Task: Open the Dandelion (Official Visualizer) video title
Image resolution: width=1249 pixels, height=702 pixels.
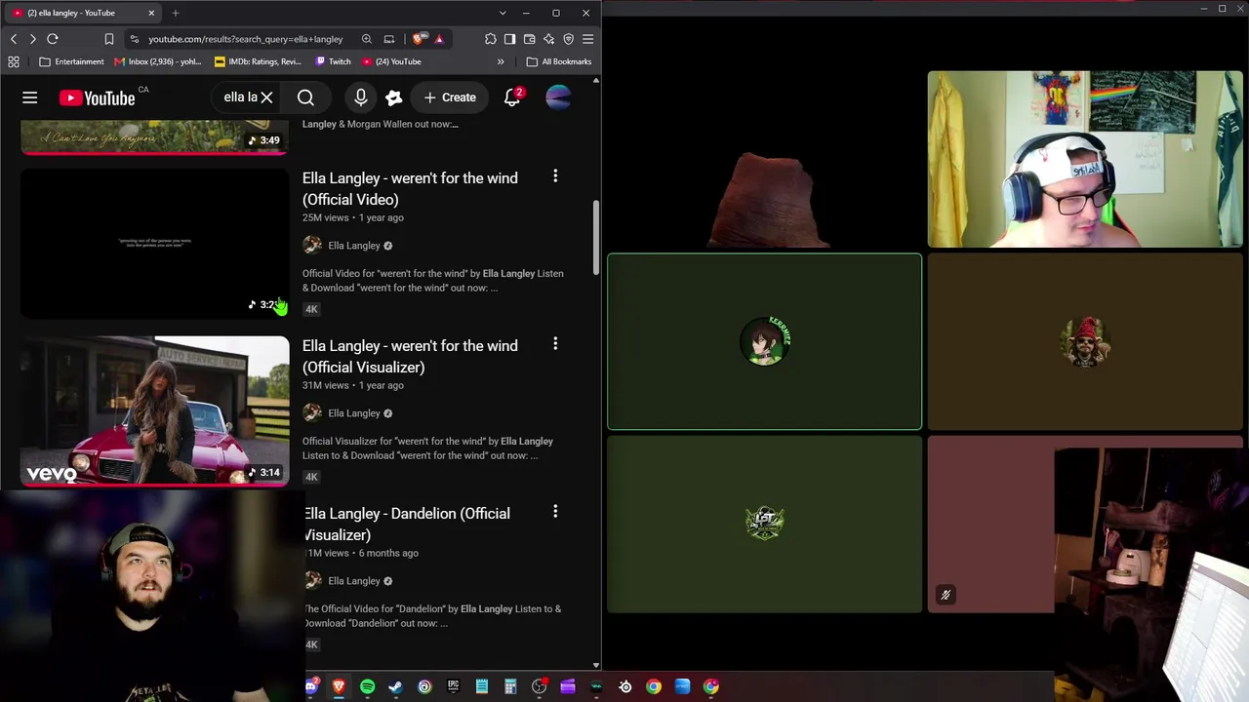Action: [406, 524]
